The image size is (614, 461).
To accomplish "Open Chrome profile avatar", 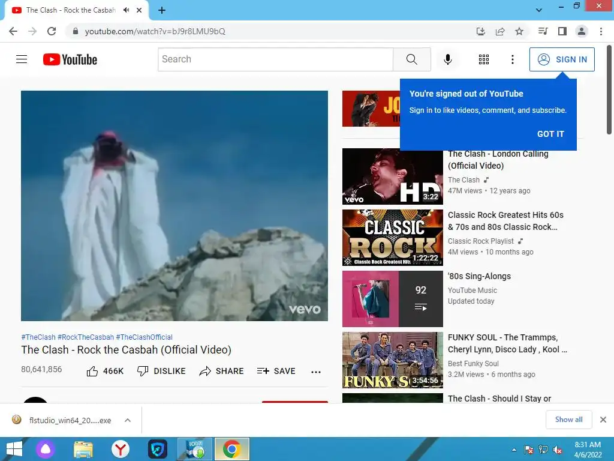I will 582,31.
